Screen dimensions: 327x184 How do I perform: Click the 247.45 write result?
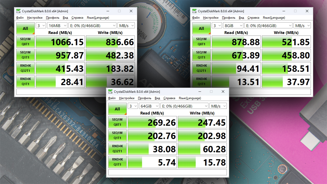[x=202, y=122]
